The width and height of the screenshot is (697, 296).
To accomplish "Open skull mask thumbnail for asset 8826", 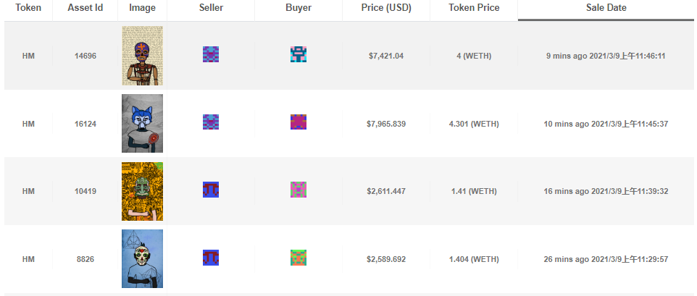I will coord(142,258).
